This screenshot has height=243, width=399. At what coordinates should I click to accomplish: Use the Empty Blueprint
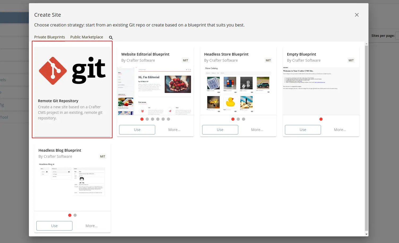tap(303, 130)
